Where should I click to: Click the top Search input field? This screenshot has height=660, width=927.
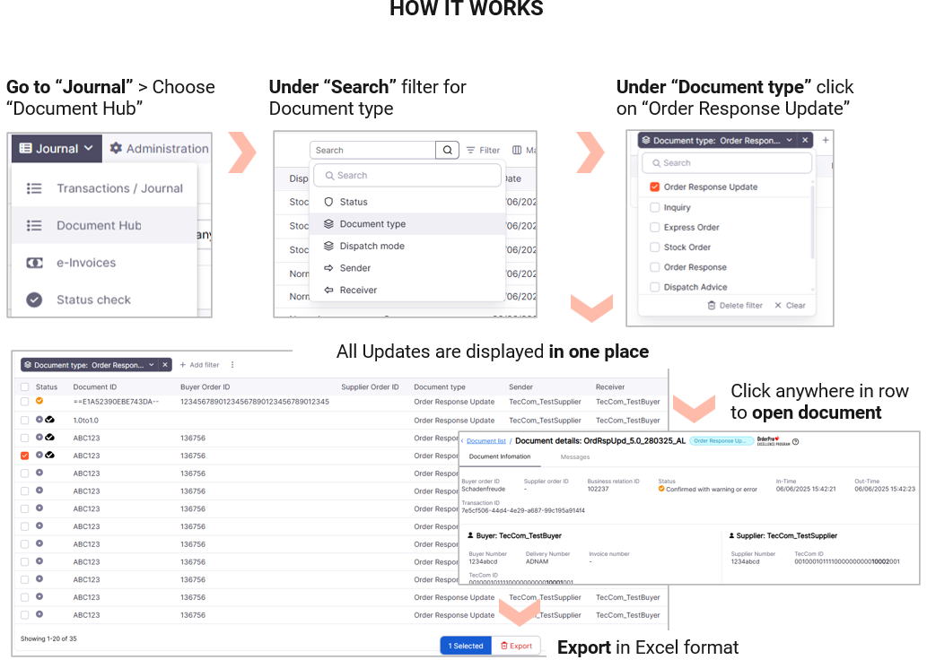click(373, 150)
